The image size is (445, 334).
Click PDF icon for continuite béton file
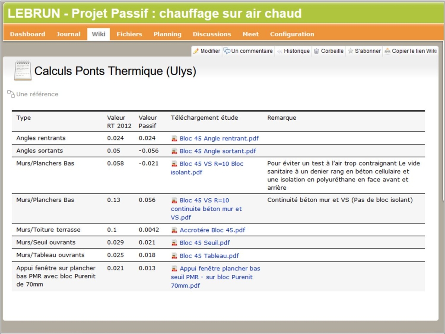point(174,200)
